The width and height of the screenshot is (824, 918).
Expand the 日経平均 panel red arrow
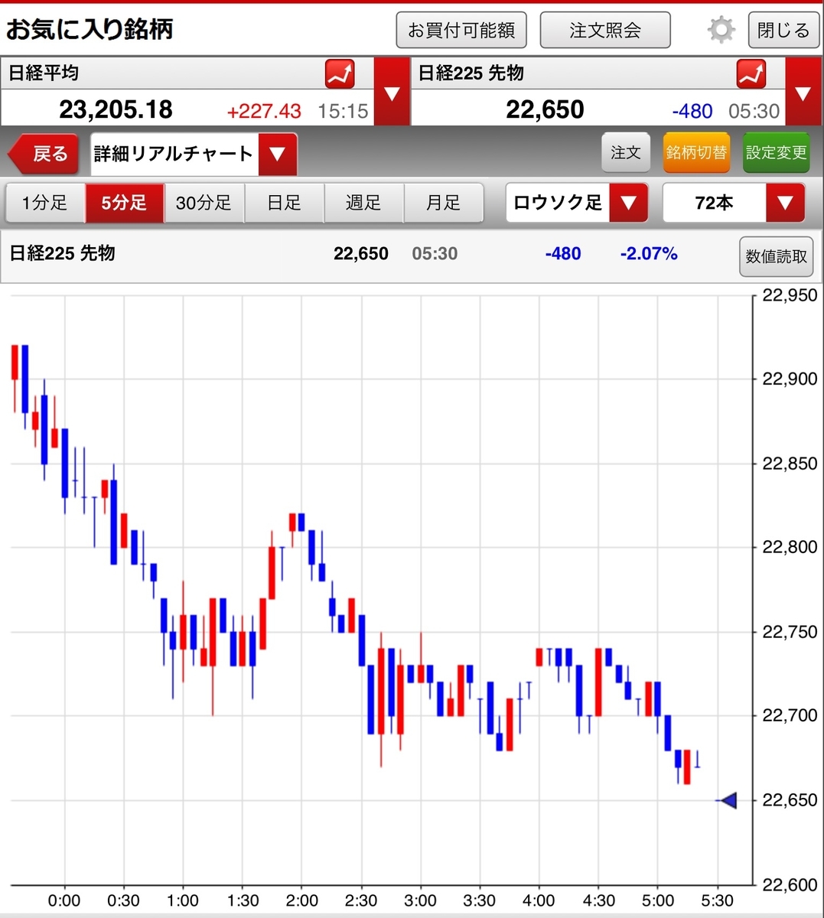pyautogui.click(x=392, y=92)
